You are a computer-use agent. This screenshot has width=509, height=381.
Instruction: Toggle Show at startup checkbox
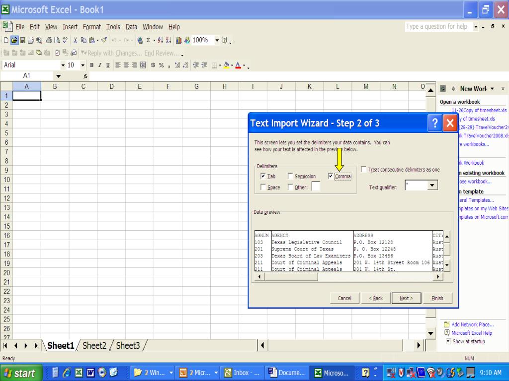click(x=448, y=341)
